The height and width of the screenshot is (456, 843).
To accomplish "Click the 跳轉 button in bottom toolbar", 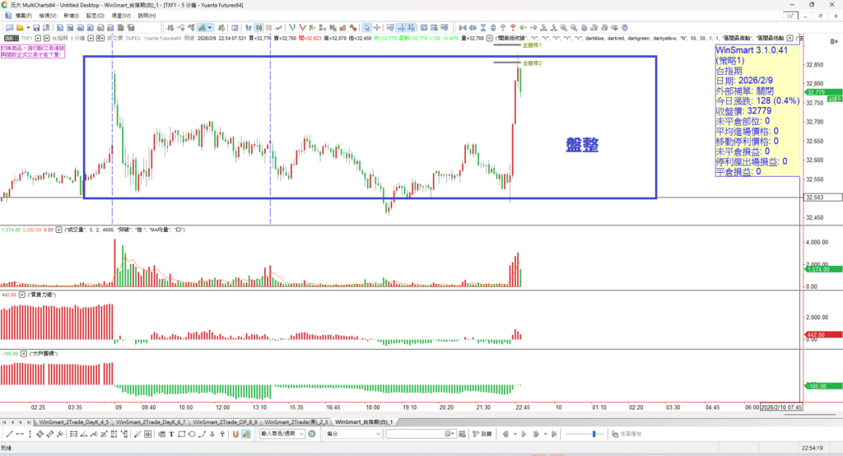I will [x=486, y=433].
